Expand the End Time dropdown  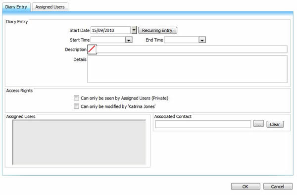click(202, 40)
